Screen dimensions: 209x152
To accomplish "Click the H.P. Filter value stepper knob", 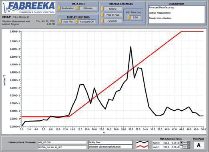I will click(129, 17).
